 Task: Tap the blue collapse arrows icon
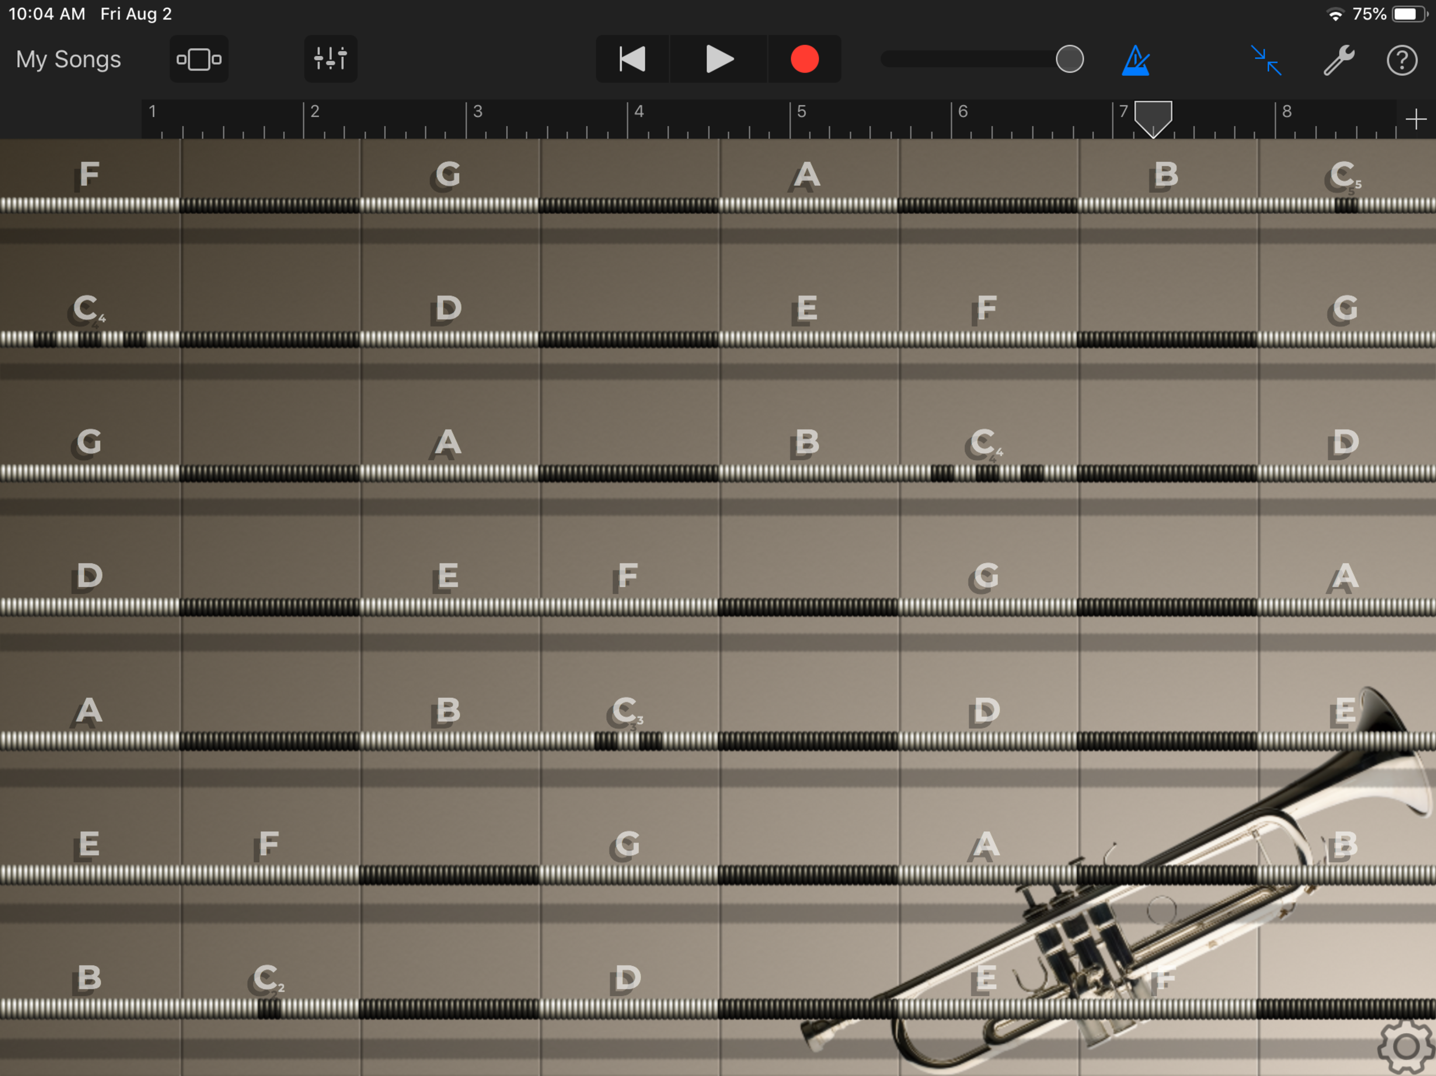[1265, 60]
